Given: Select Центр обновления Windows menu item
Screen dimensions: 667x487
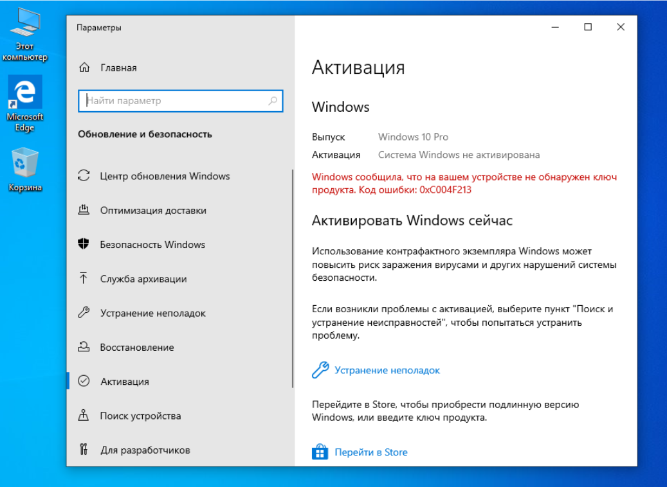Looking at the screenshot, I should pos(165,176).
